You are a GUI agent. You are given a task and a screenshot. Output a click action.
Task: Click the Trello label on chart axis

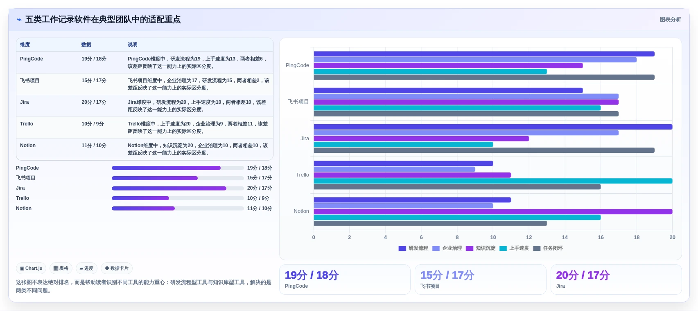[303, 175]
